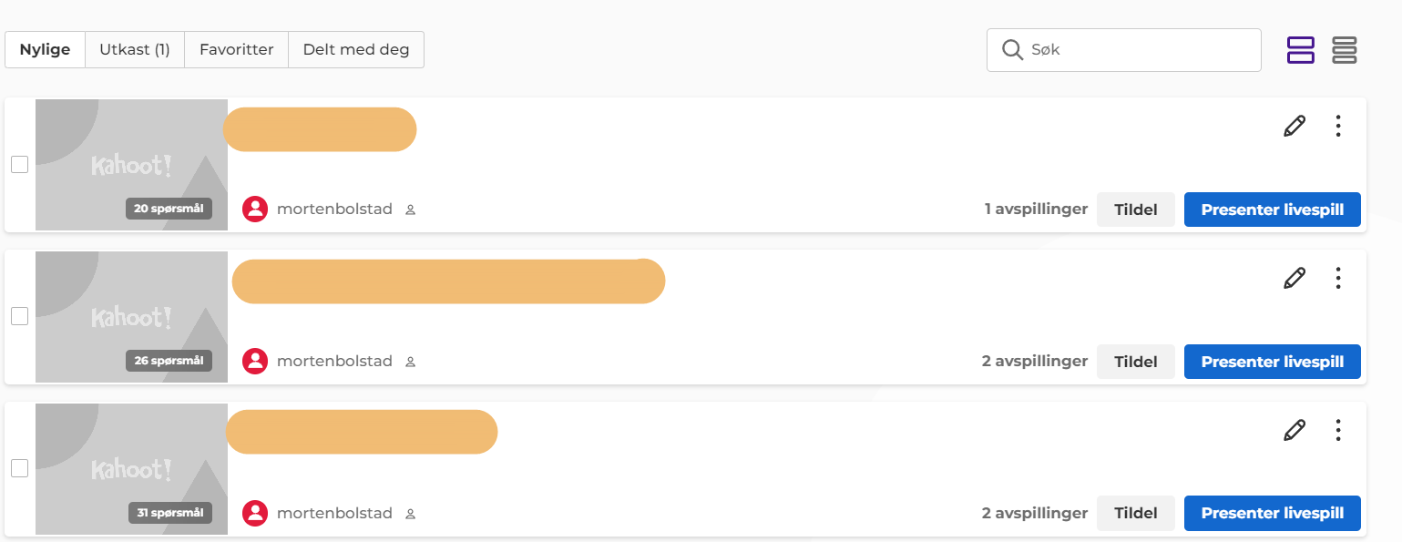Switch to the detailed card view icon
Screen dimensions: 1402x542
[x=1300, y=50]
